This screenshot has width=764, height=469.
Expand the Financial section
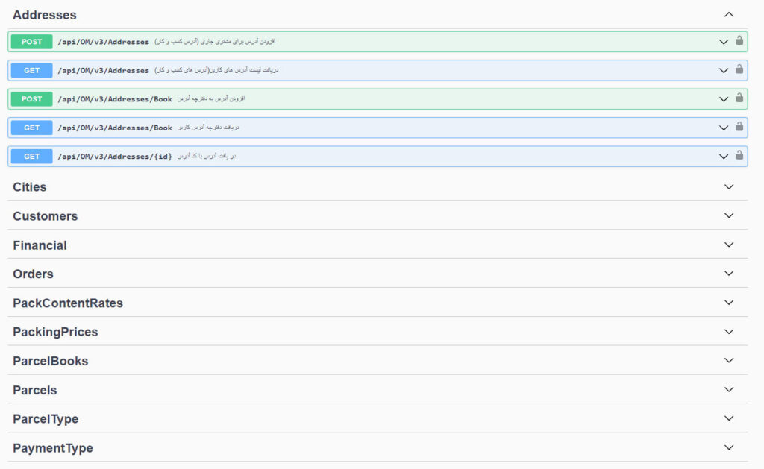tap(728, 244)
